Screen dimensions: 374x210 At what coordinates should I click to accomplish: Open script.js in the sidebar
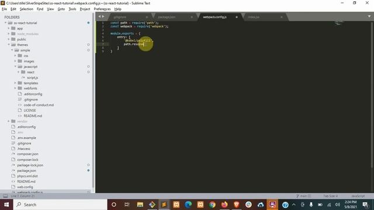(32, 78)
